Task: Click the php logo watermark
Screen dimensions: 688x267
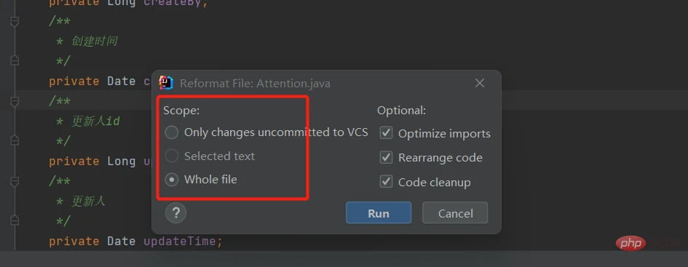Action: coord(630,242)
